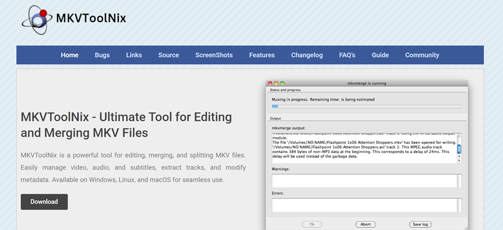View the Changelog page
503x230 pixels.
[x=307, y=55]
